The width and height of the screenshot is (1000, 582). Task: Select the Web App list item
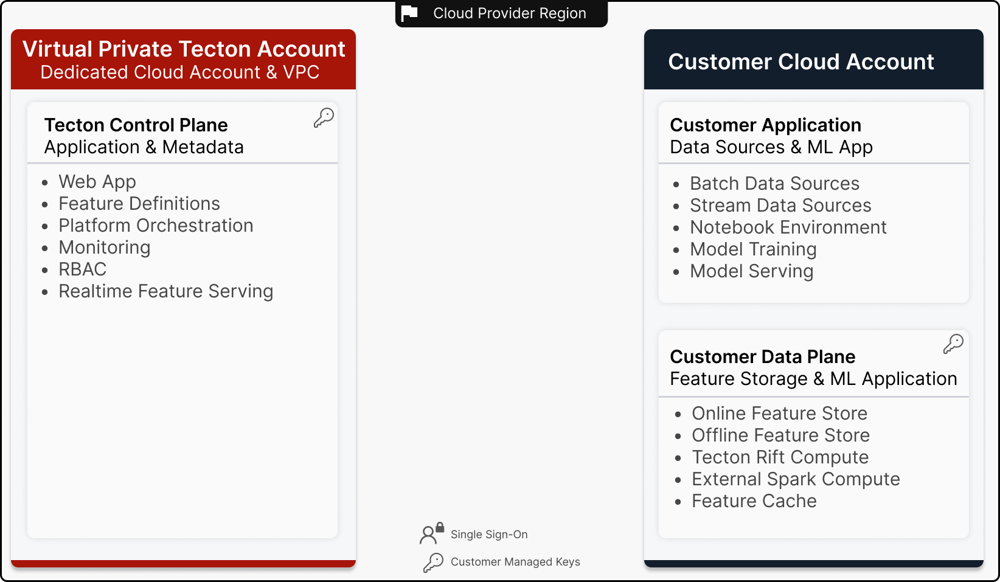tap(97, 182)
